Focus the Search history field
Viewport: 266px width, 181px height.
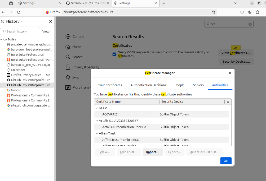click(20, 31)
